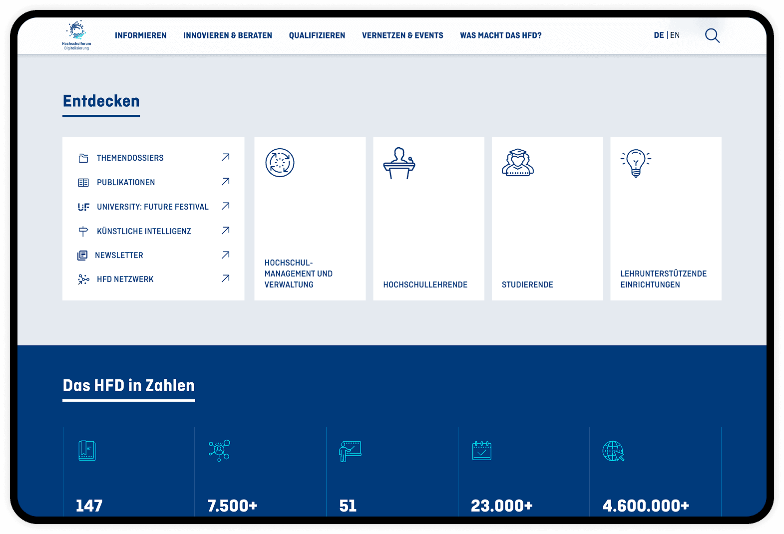Open the Künstliche Intelligenz link
The width and height of the screenshot is (784, 534).
pos(144,232)
